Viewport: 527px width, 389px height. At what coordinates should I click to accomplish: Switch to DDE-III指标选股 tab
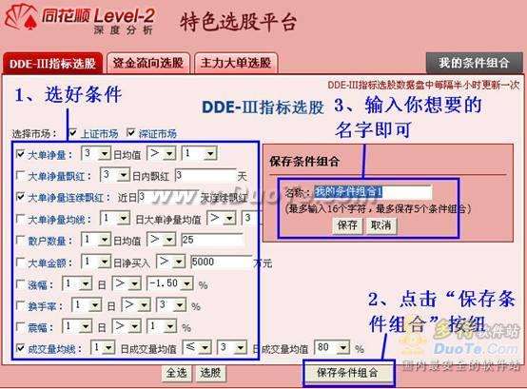(x=52, y=63)
